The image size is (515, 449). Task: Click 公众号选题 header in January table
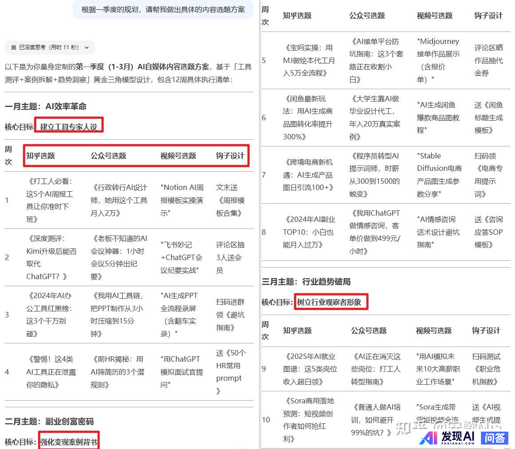(x=108, y=156)
